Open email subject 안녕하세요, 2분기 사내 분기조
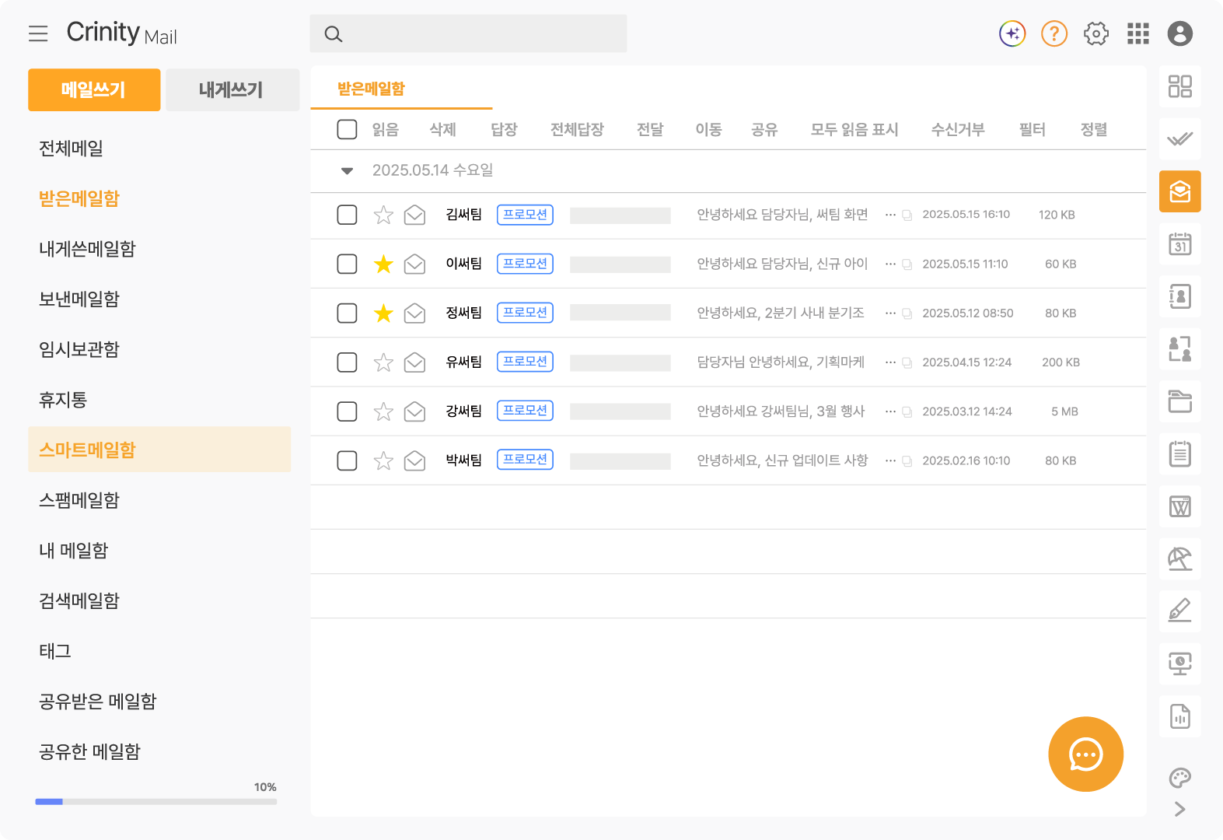 (781, 313)
